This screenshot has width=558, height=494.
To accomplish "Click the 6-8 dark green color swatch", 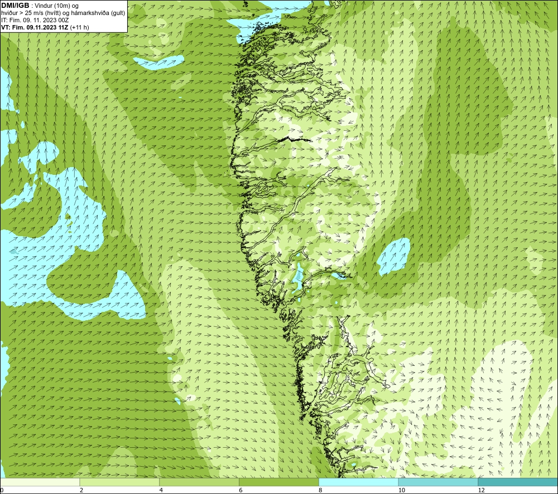I will (279, 482).
